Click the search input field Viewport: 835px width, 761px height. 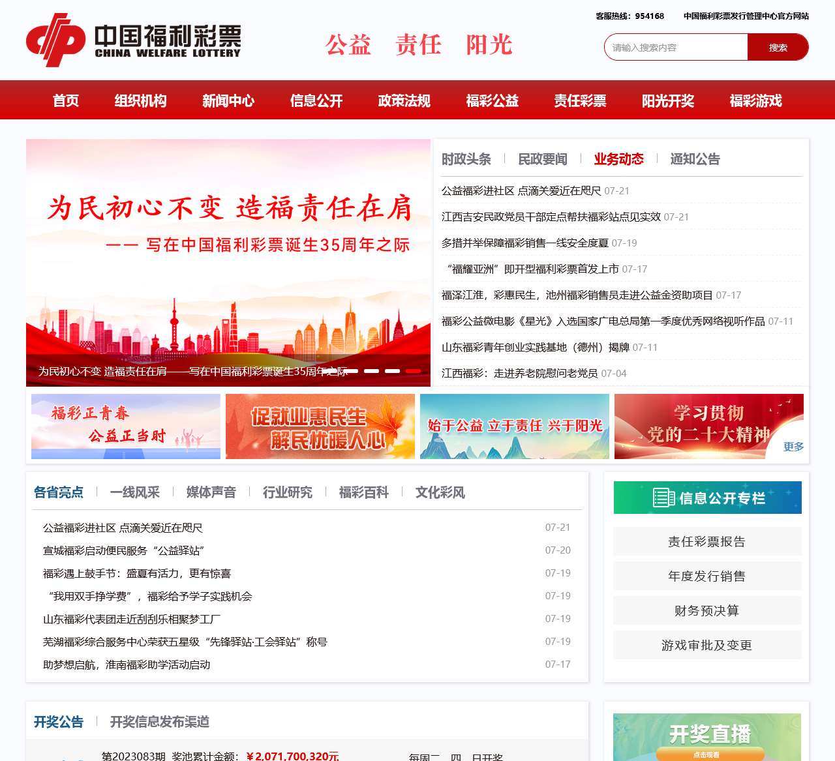(x=676, y=47)
